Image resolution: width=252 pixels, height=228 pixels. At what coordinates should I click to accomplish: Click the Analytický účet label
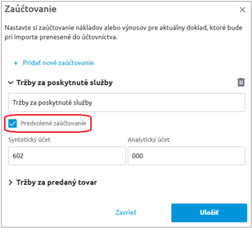coord(149,140)
